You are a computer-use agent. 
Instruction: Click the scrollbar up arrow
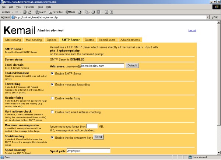tap(218, 22)
